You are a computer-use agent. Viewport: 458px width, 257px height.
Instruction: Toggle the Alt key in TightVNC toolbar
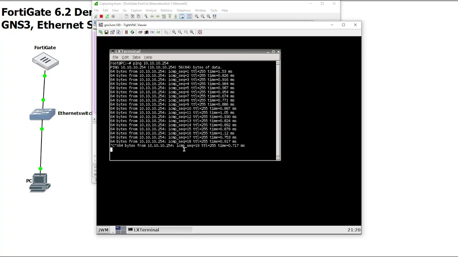[158, 32]
